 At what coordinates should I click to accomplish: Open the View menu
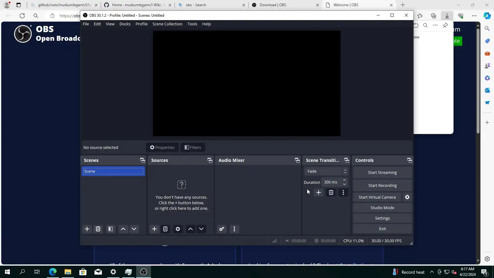[x=110, y=24]
